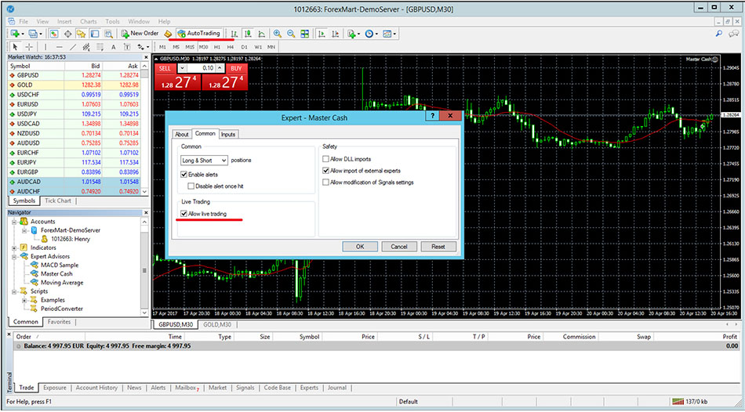Select the equidistant channel tool

[86, 47]
